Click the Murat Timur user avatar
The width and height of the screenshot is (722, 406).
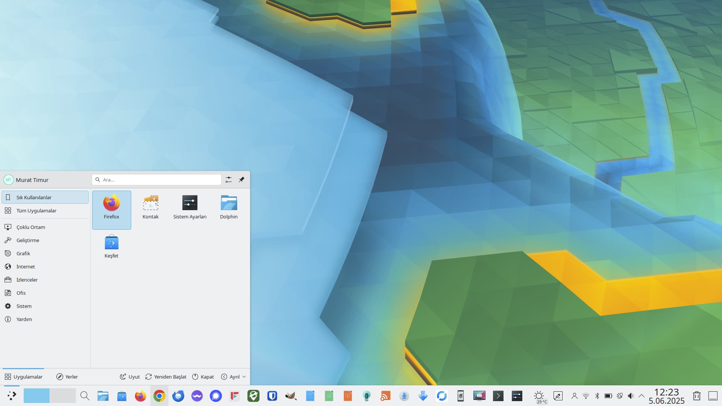[x=8, y=180]
